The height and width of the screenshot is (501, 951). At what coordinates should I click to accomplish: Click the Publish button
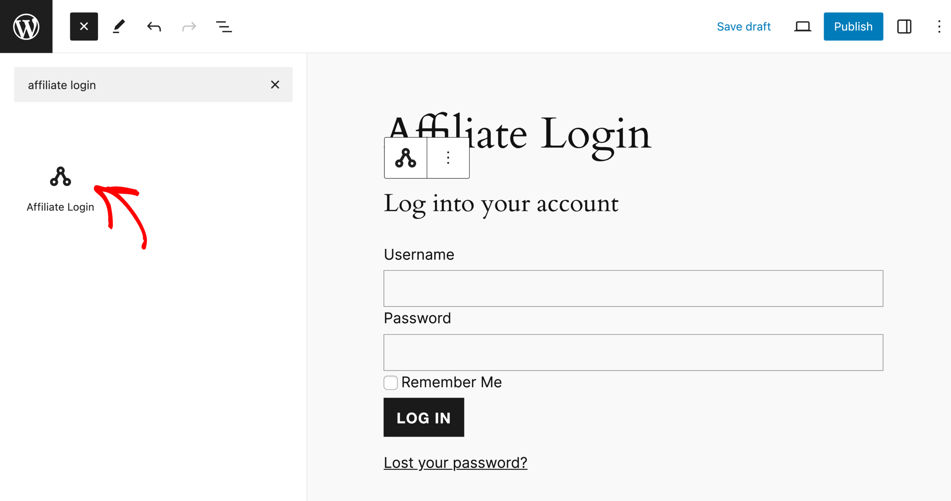[853, 26]
